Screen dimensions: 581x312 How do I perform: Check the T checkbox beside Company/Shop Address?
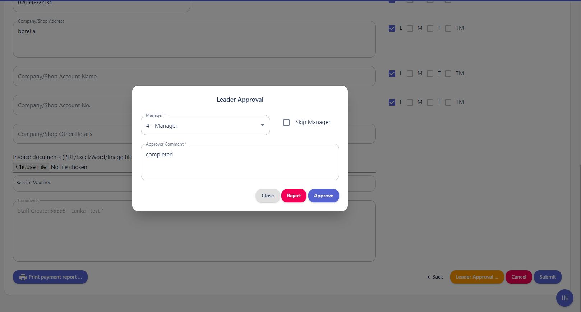click(x=430, y=28)
